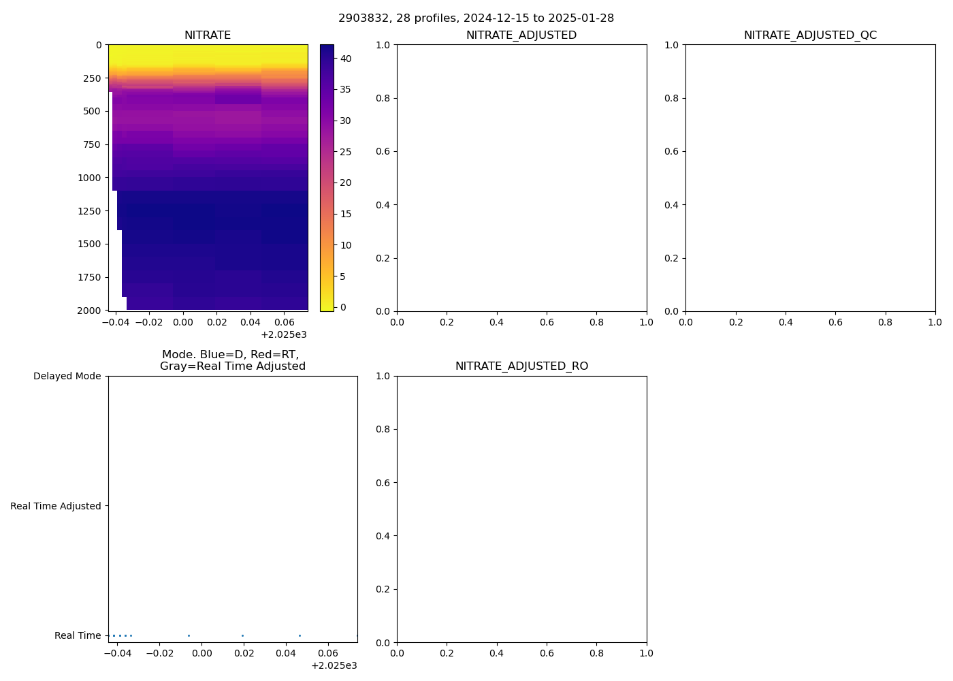Click inside the empty NITRATE_ADJUSTED_QC axes

[x=810, y=178]
